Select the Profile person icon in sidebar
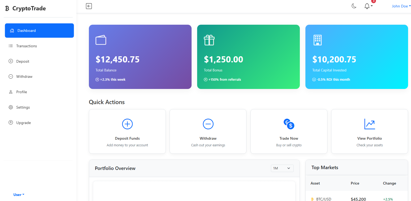The width and height of the screenshot is (411, 201). pos(11,92)
